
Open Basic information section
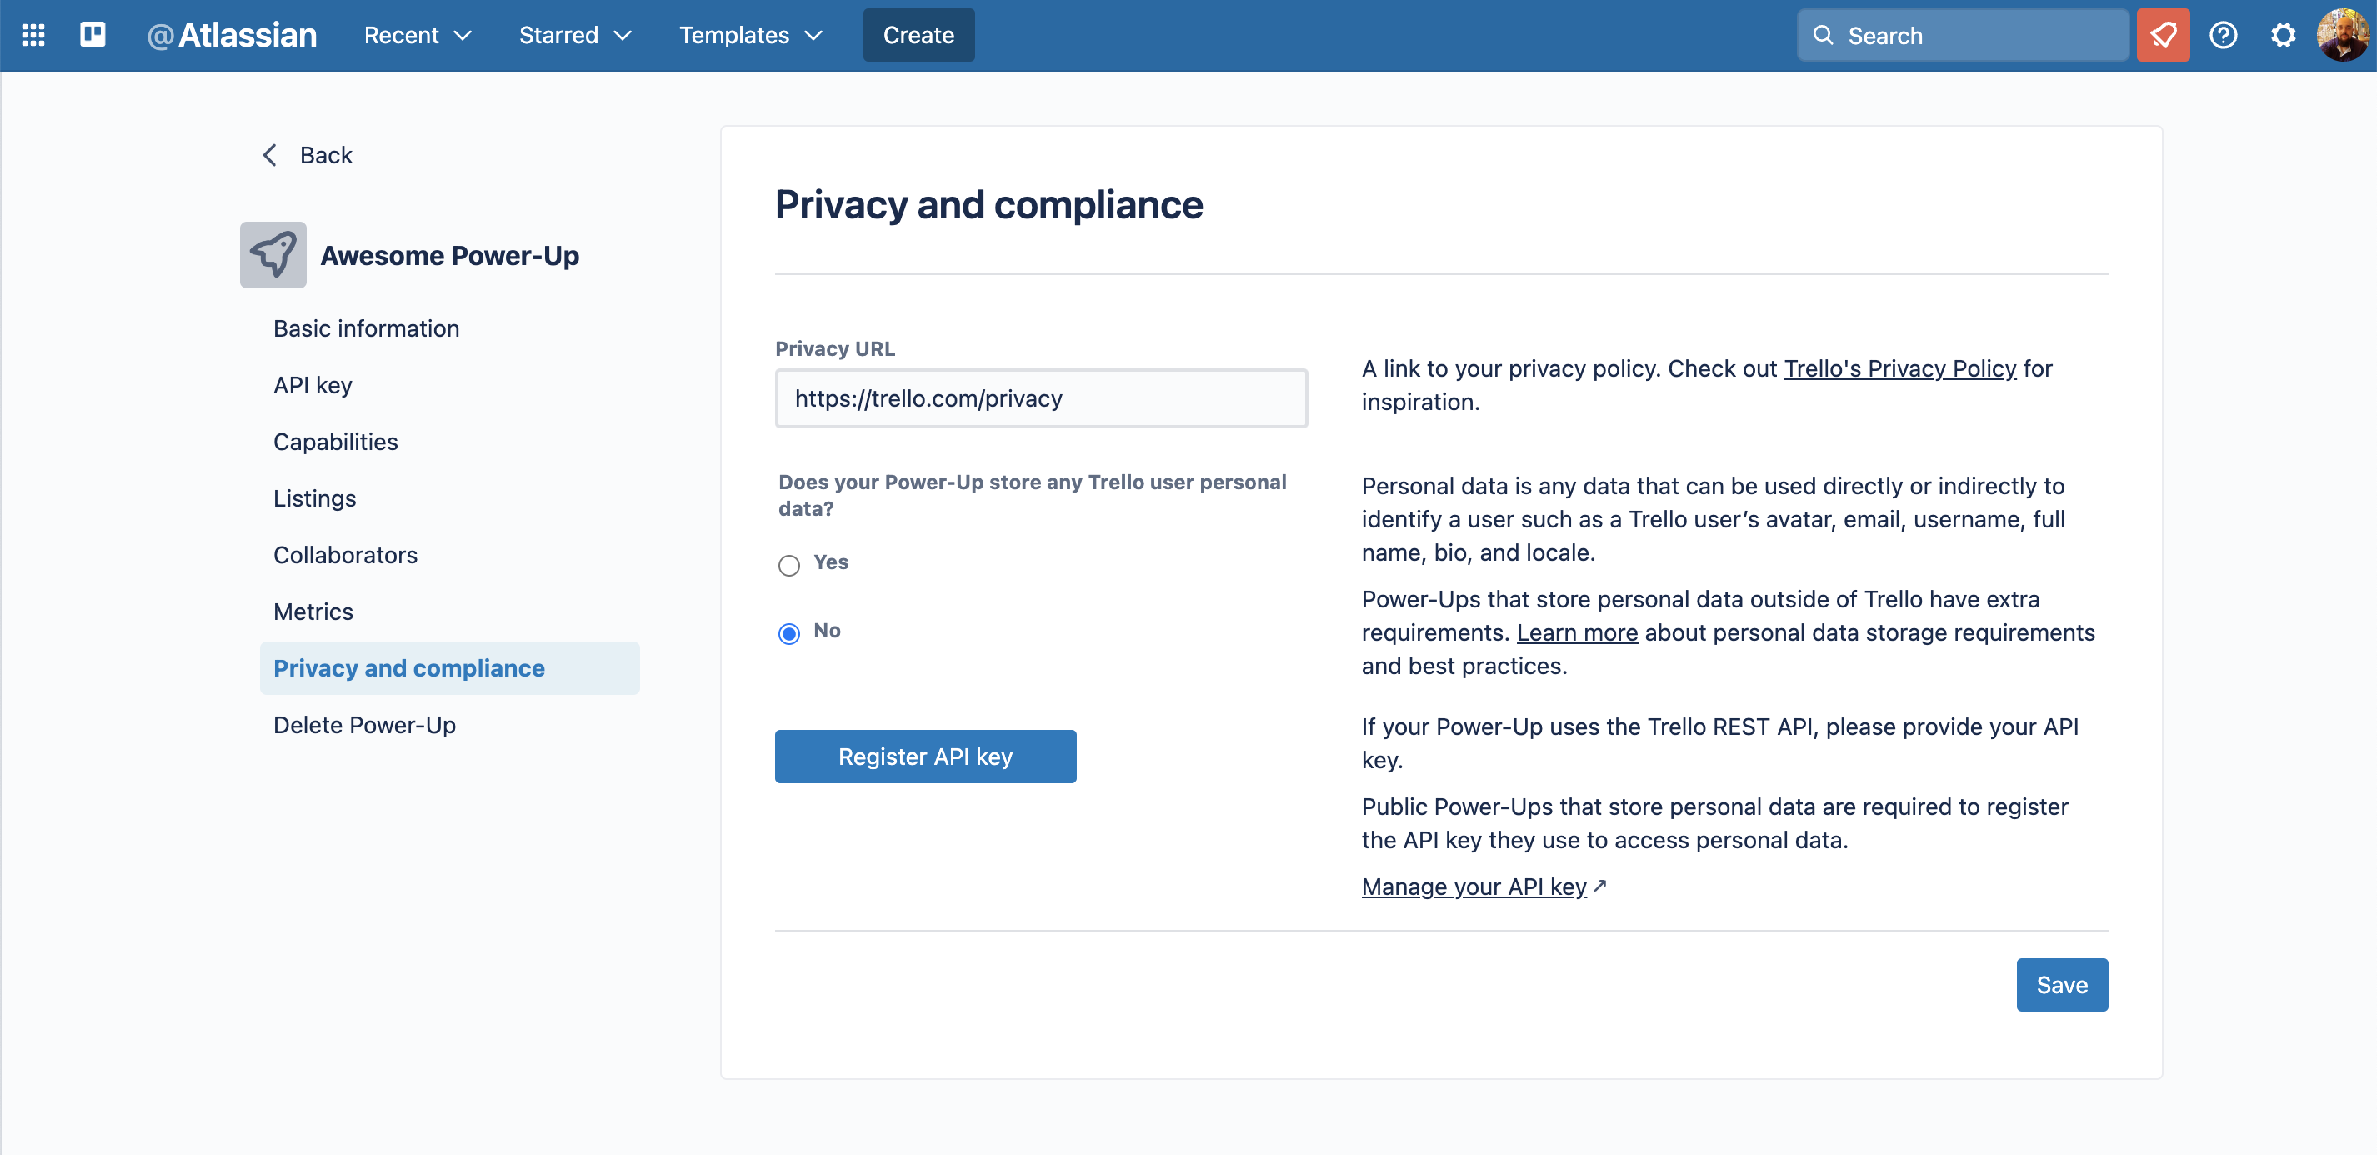(x=367, y=328)
